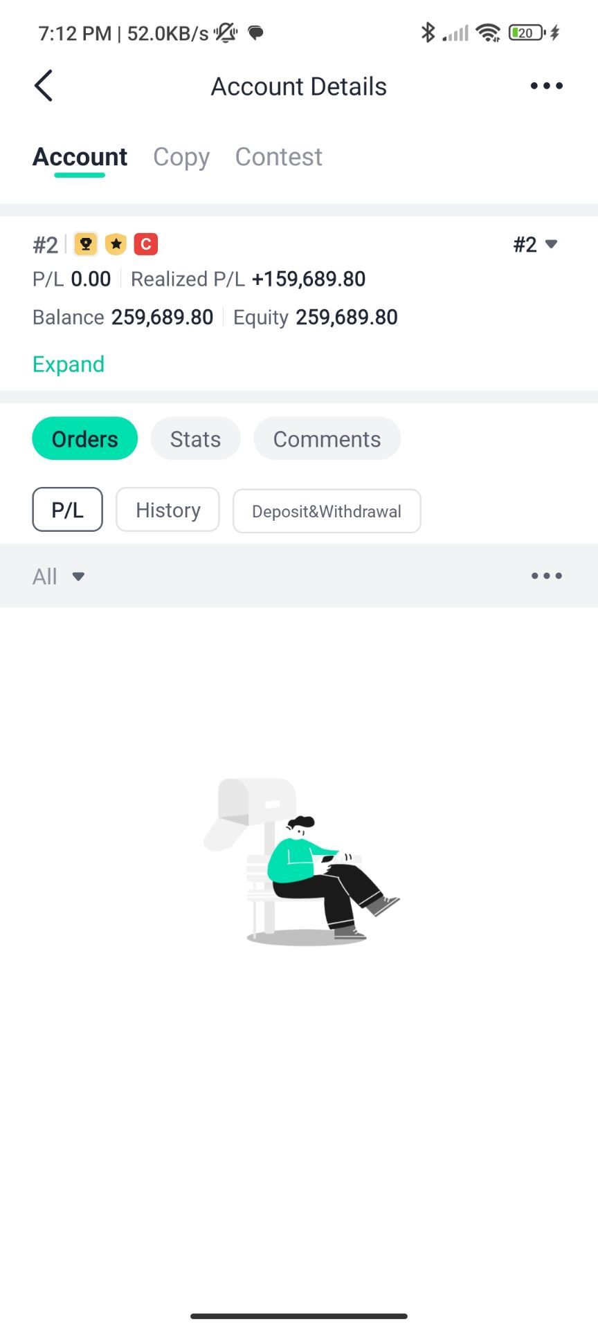Open the #2 account selector dropdown

click(x=535, y=244)
